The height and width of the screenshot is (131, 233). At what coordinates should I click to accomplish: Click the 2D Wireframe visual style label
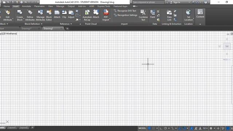coord(10,34)
